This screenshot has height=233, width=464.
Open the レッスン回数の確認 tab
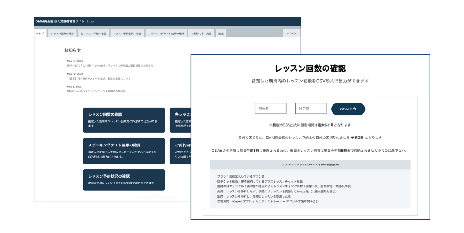pos(62,34)
